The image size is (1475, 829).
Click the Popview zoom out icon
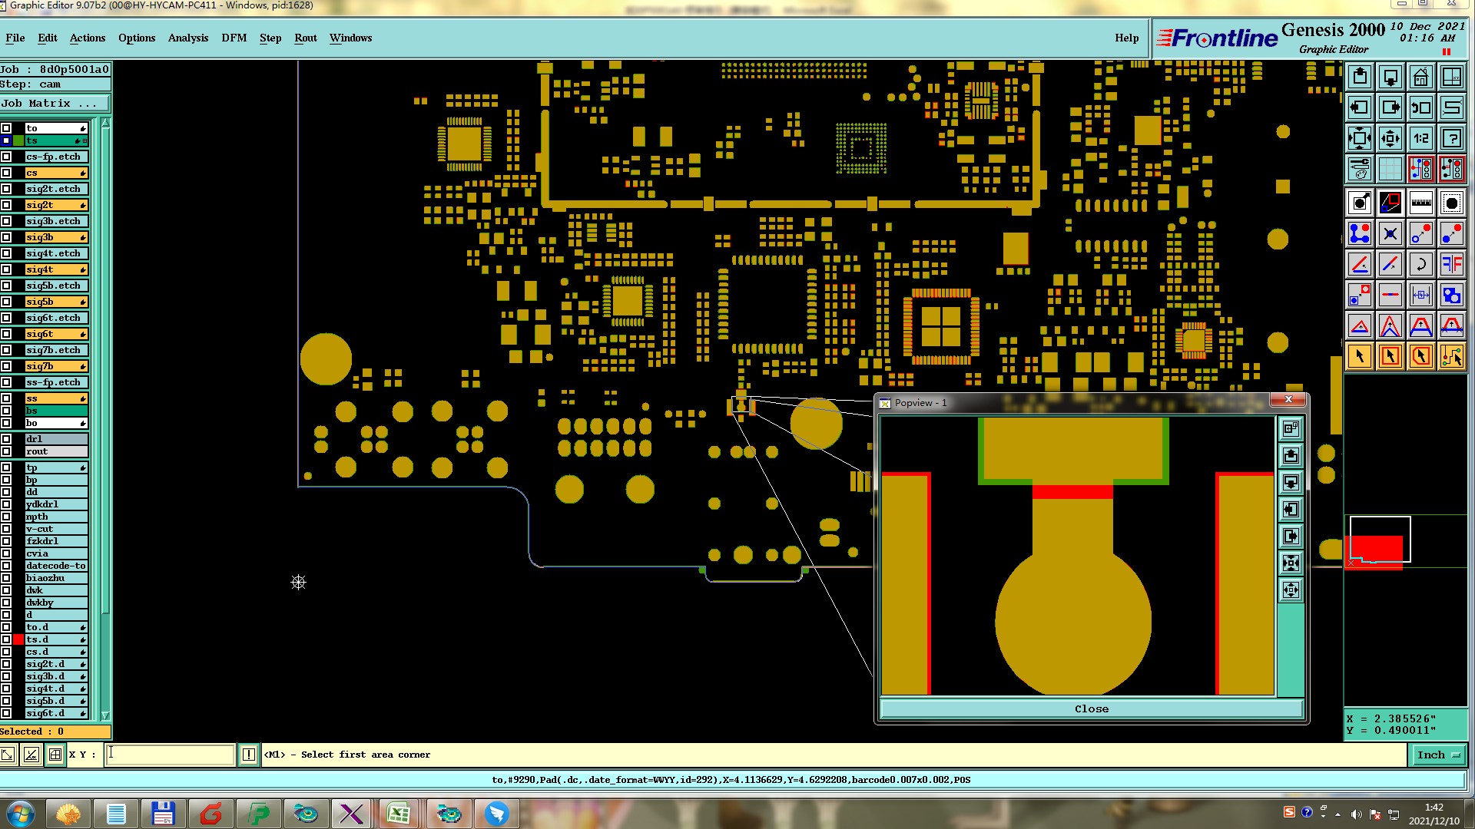pos(1291,590)
